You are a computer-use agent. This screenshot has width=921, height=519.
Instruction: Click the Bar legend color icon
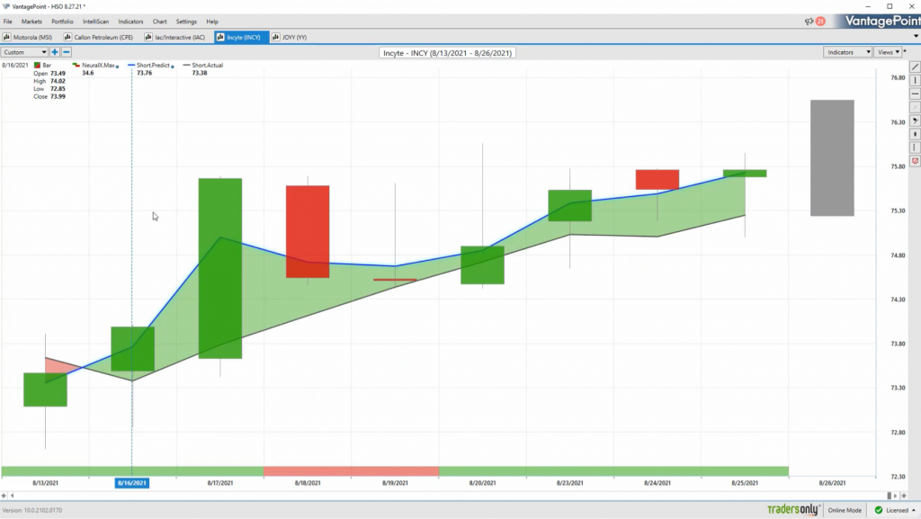pos(37,65)
